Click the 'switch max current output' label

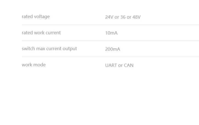pyautogui.click(x=49, y=49)
